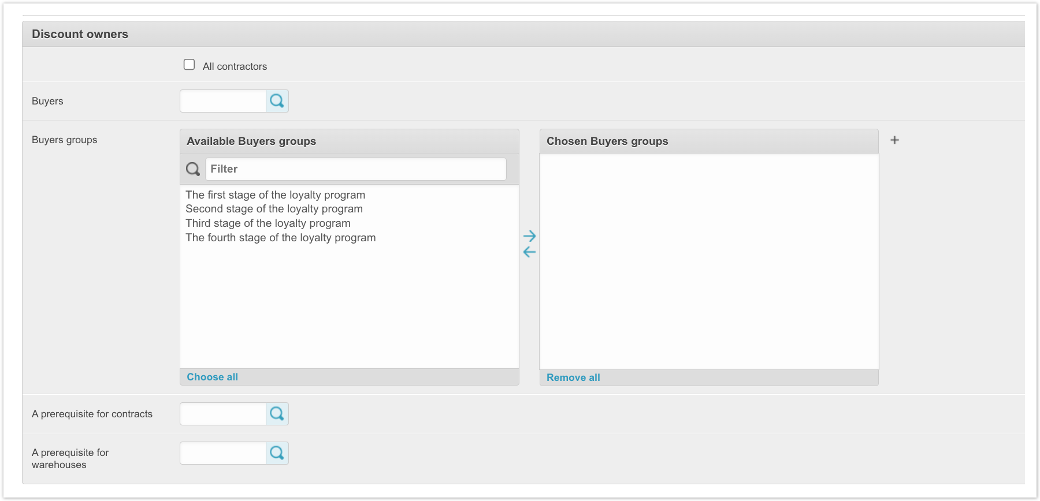Select The first stage of the loyalty program
The width and height of the screenshot is (1040, 501).
pyautogui.click(x=275, y=195)
